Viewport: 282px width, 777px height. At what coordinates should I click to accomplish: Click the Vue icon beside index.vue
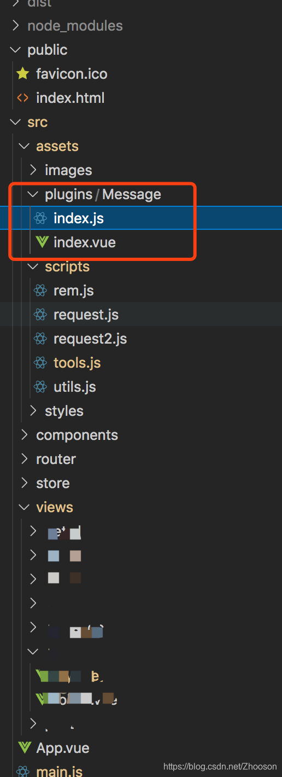(x=42, y=242)
